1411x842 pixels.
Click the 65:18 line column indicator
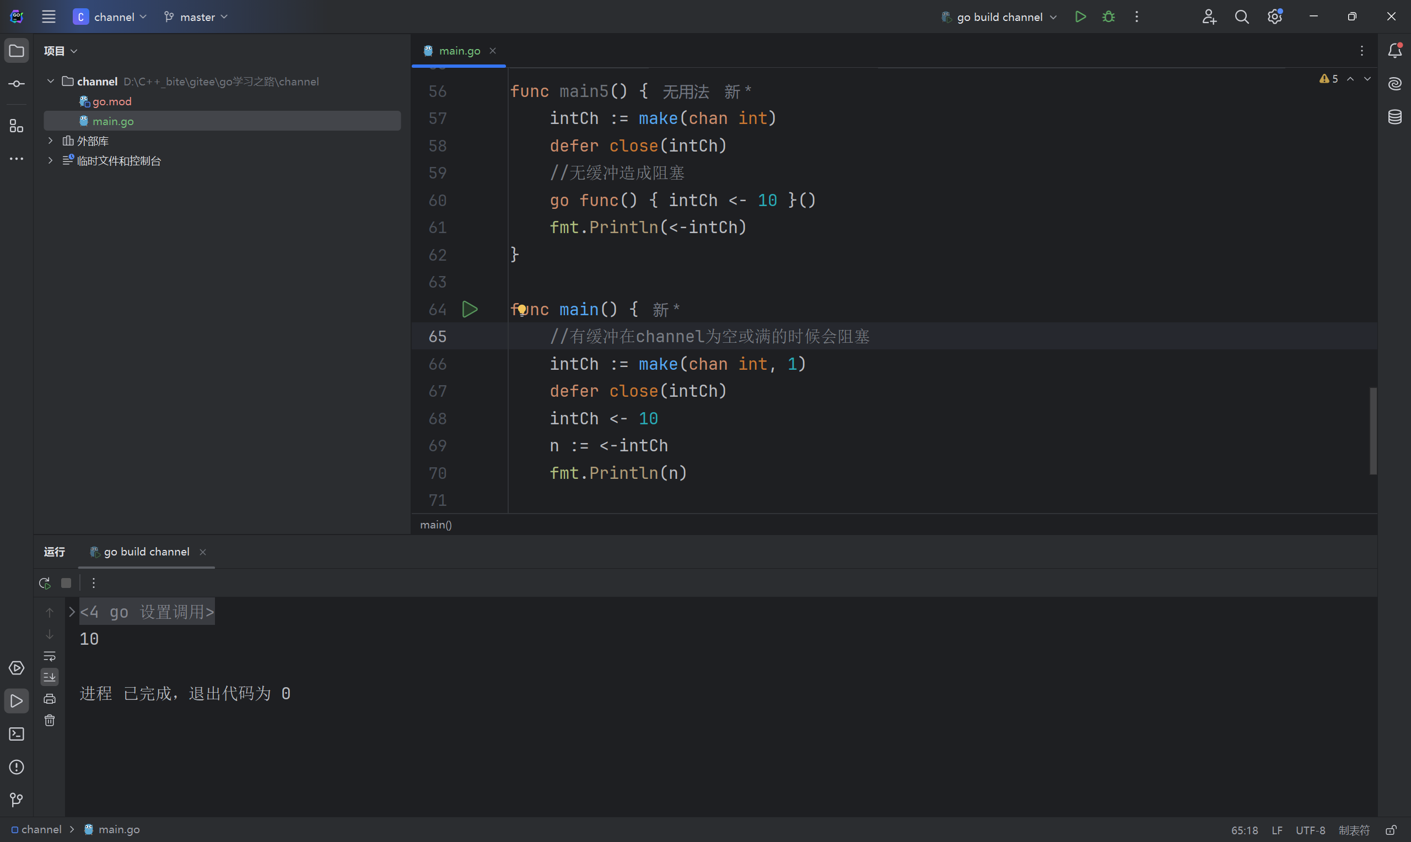(1244, 830)
